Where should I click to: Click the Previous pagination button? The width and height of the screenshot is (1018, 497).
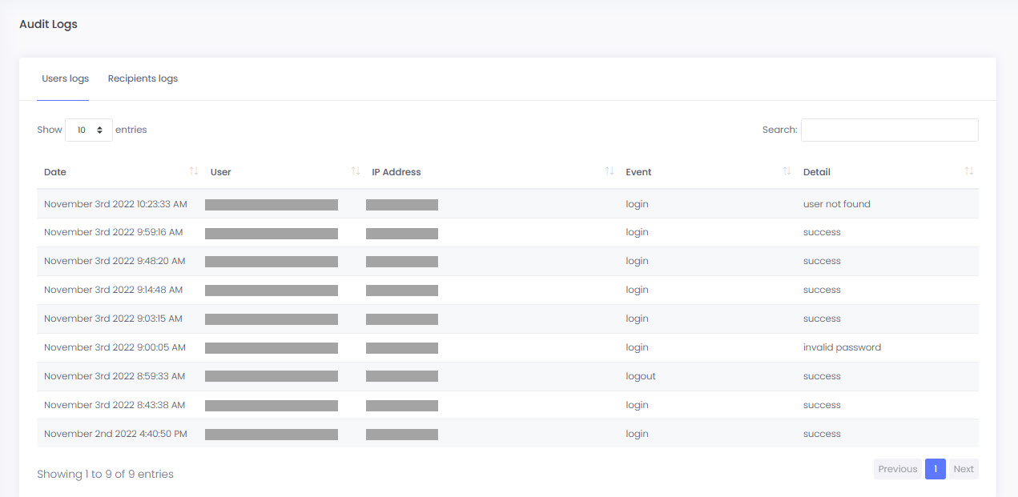pyautogui.click(x=897, y=469)
